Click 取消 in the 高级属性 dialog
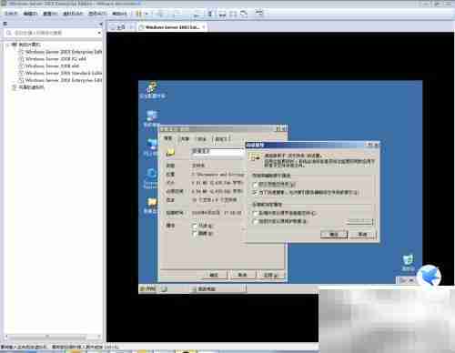This screenshot has width=455, height=353. point(363,234)
